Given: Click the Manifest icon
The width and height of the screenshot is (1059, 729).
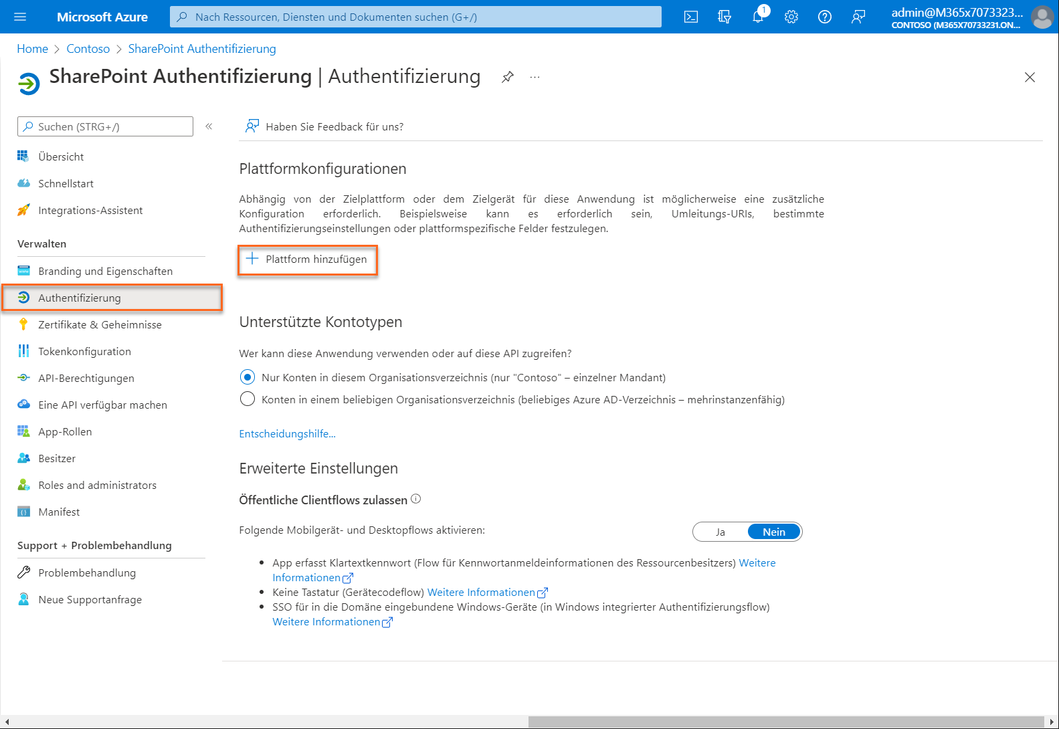Looking at the screenshot, I should tap(23, 512).
